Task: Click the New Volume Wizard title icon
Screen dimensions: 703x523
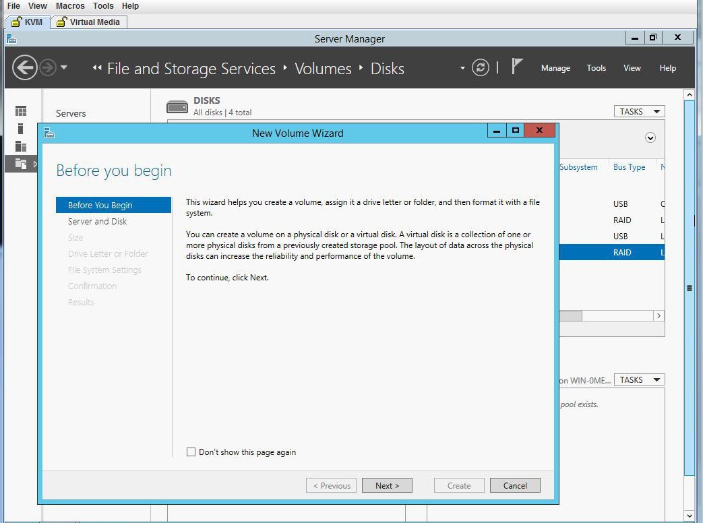Action: point(49,133)
